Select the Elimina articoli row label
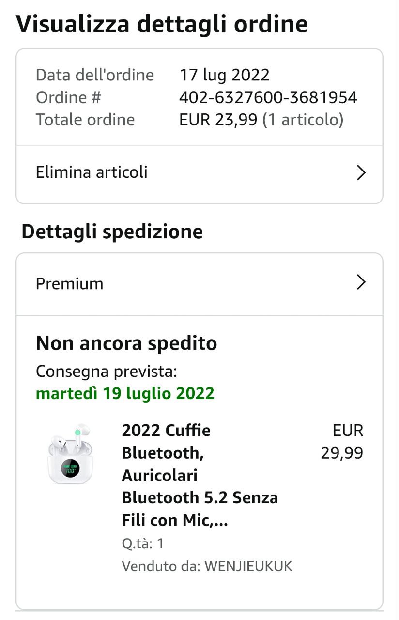This screenshot has height=620, width=399. pyautogui.click(x=92, y=172)
